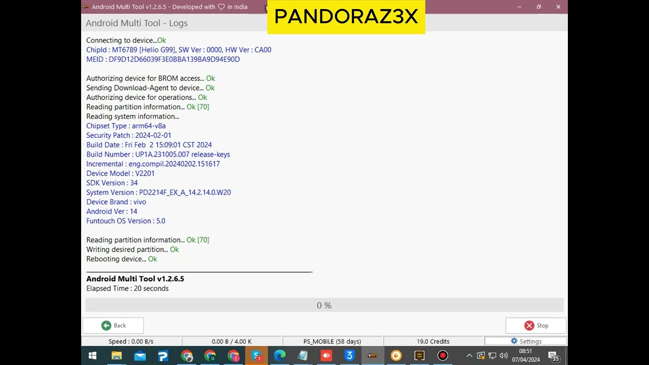Show hidden system tray icons
Image resolution: width=649 pixels, height=365 pixels.
[469, 356]
